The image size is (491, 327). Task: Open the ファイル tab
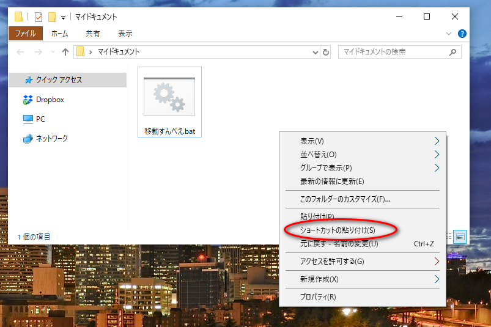click(x=26, y=34)
